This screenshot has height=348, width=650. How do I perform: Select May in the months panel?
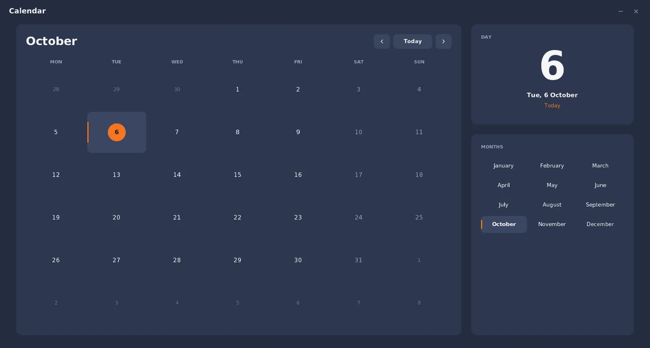pos(552,185)
